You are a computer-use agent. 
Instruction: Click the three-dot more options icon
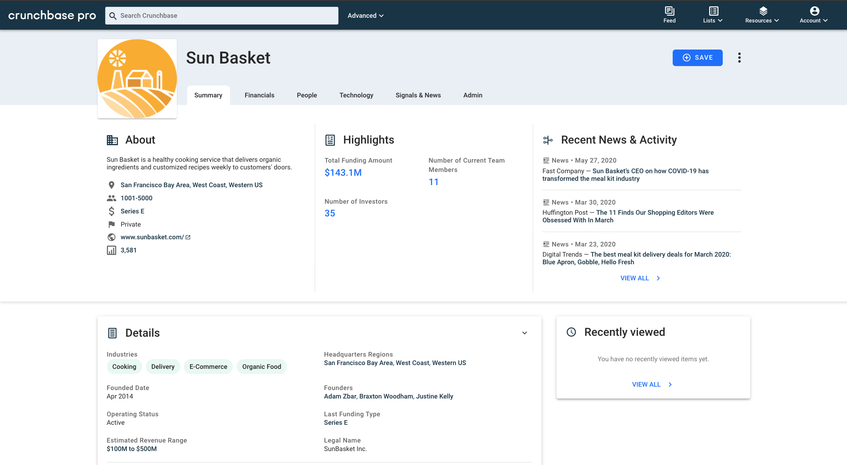pos(739,58)
